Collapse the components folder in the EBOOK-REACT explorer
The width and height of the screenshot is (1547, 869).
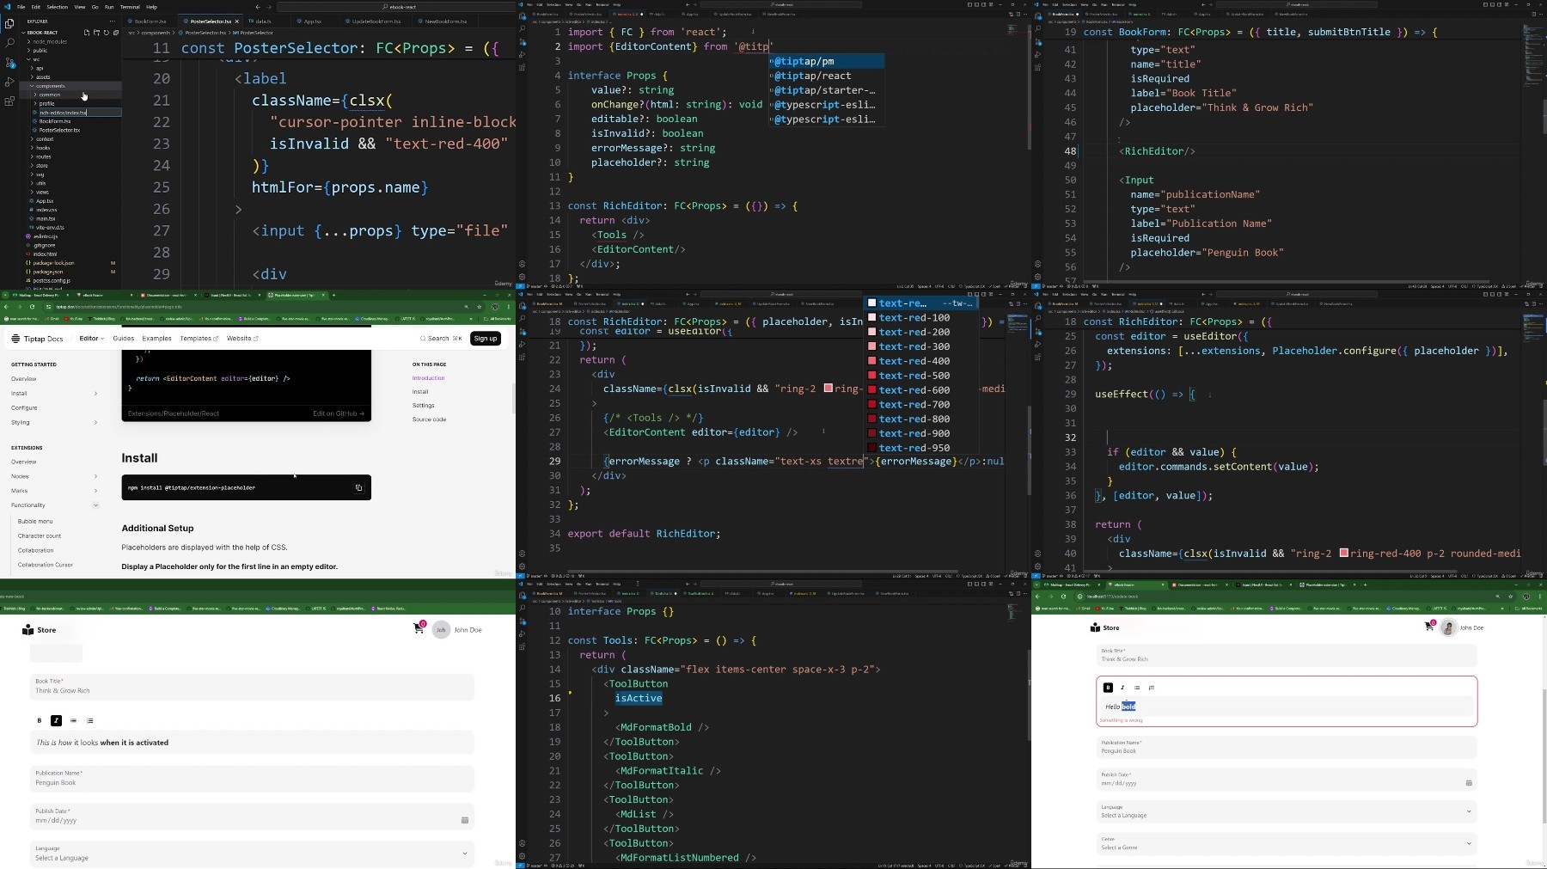[x=50, y=86]
